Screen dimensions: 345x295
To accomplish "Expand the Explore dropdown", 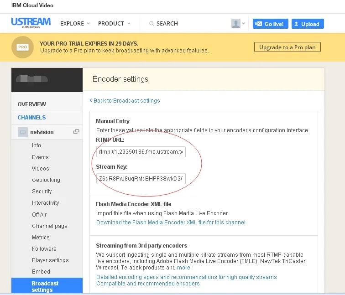I will 75,24.
